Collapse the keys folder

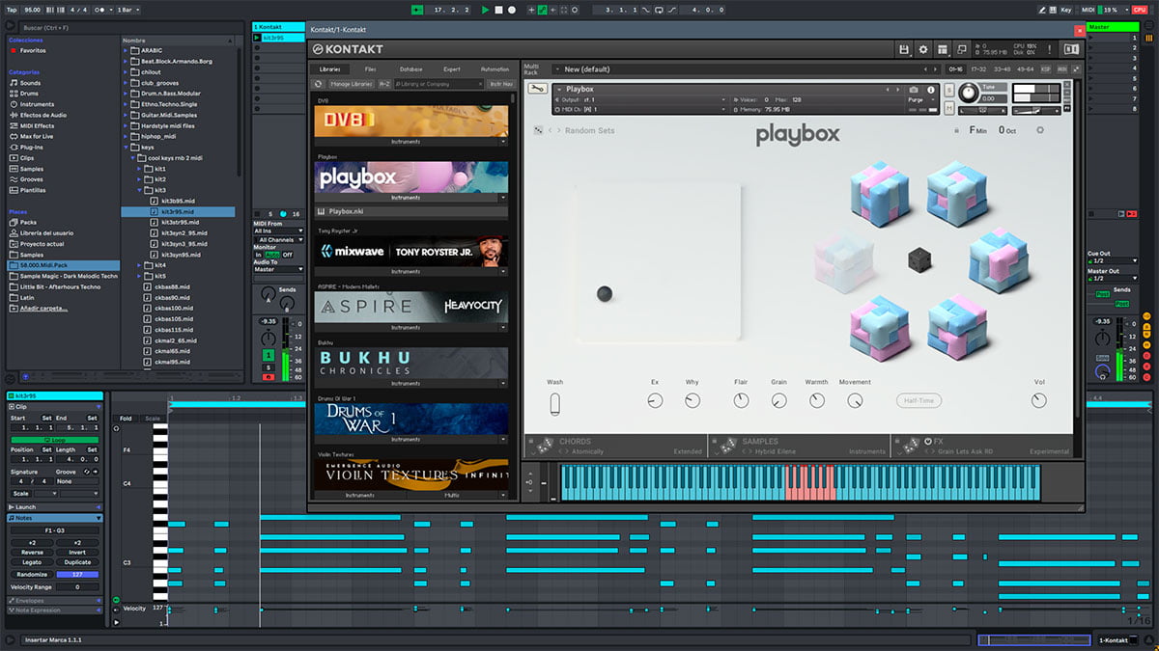[127, 147]
